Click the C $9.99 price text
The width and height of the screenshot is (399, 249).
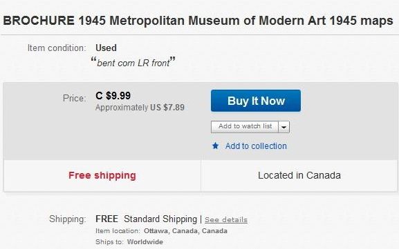113,96
